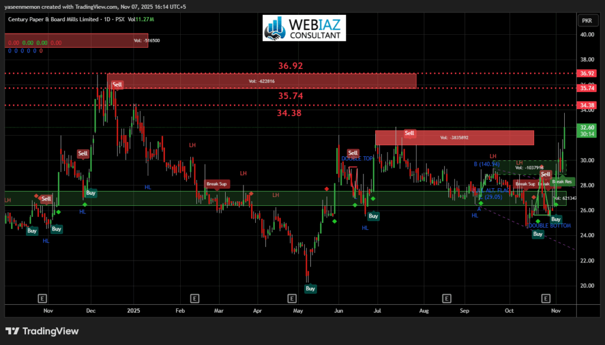
Task: Select the Sell label inside the July volume zone
Action: 409,133
